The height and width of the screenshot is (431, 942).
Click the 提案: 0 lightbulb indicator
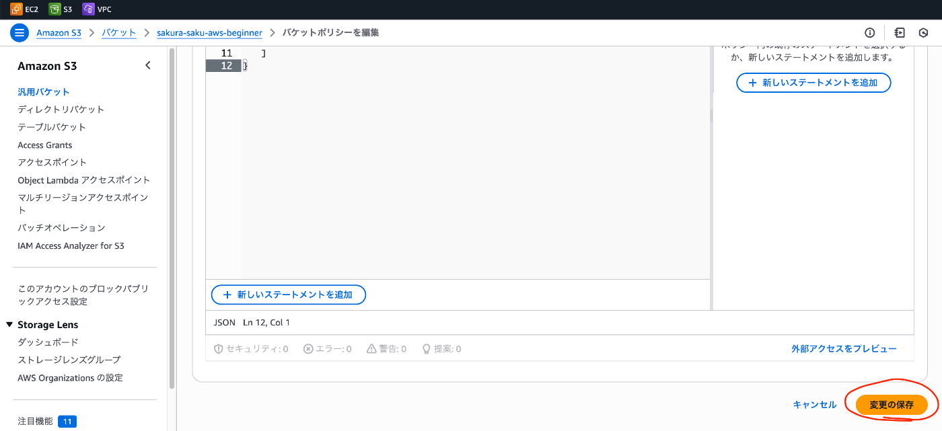pyautogui.click(x=441, y=349)
